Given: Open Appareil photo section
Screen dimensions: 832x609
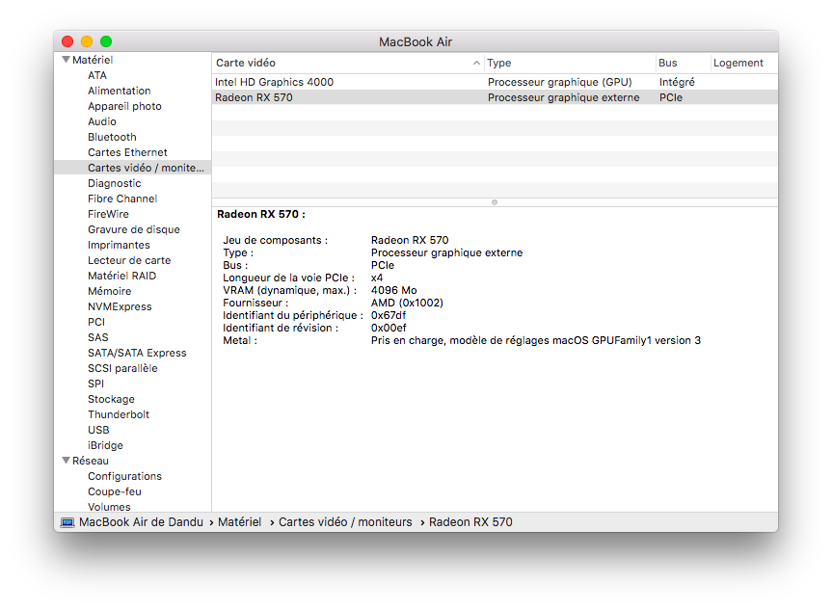Looking at the screenshot, I should [x=124, y=106].
